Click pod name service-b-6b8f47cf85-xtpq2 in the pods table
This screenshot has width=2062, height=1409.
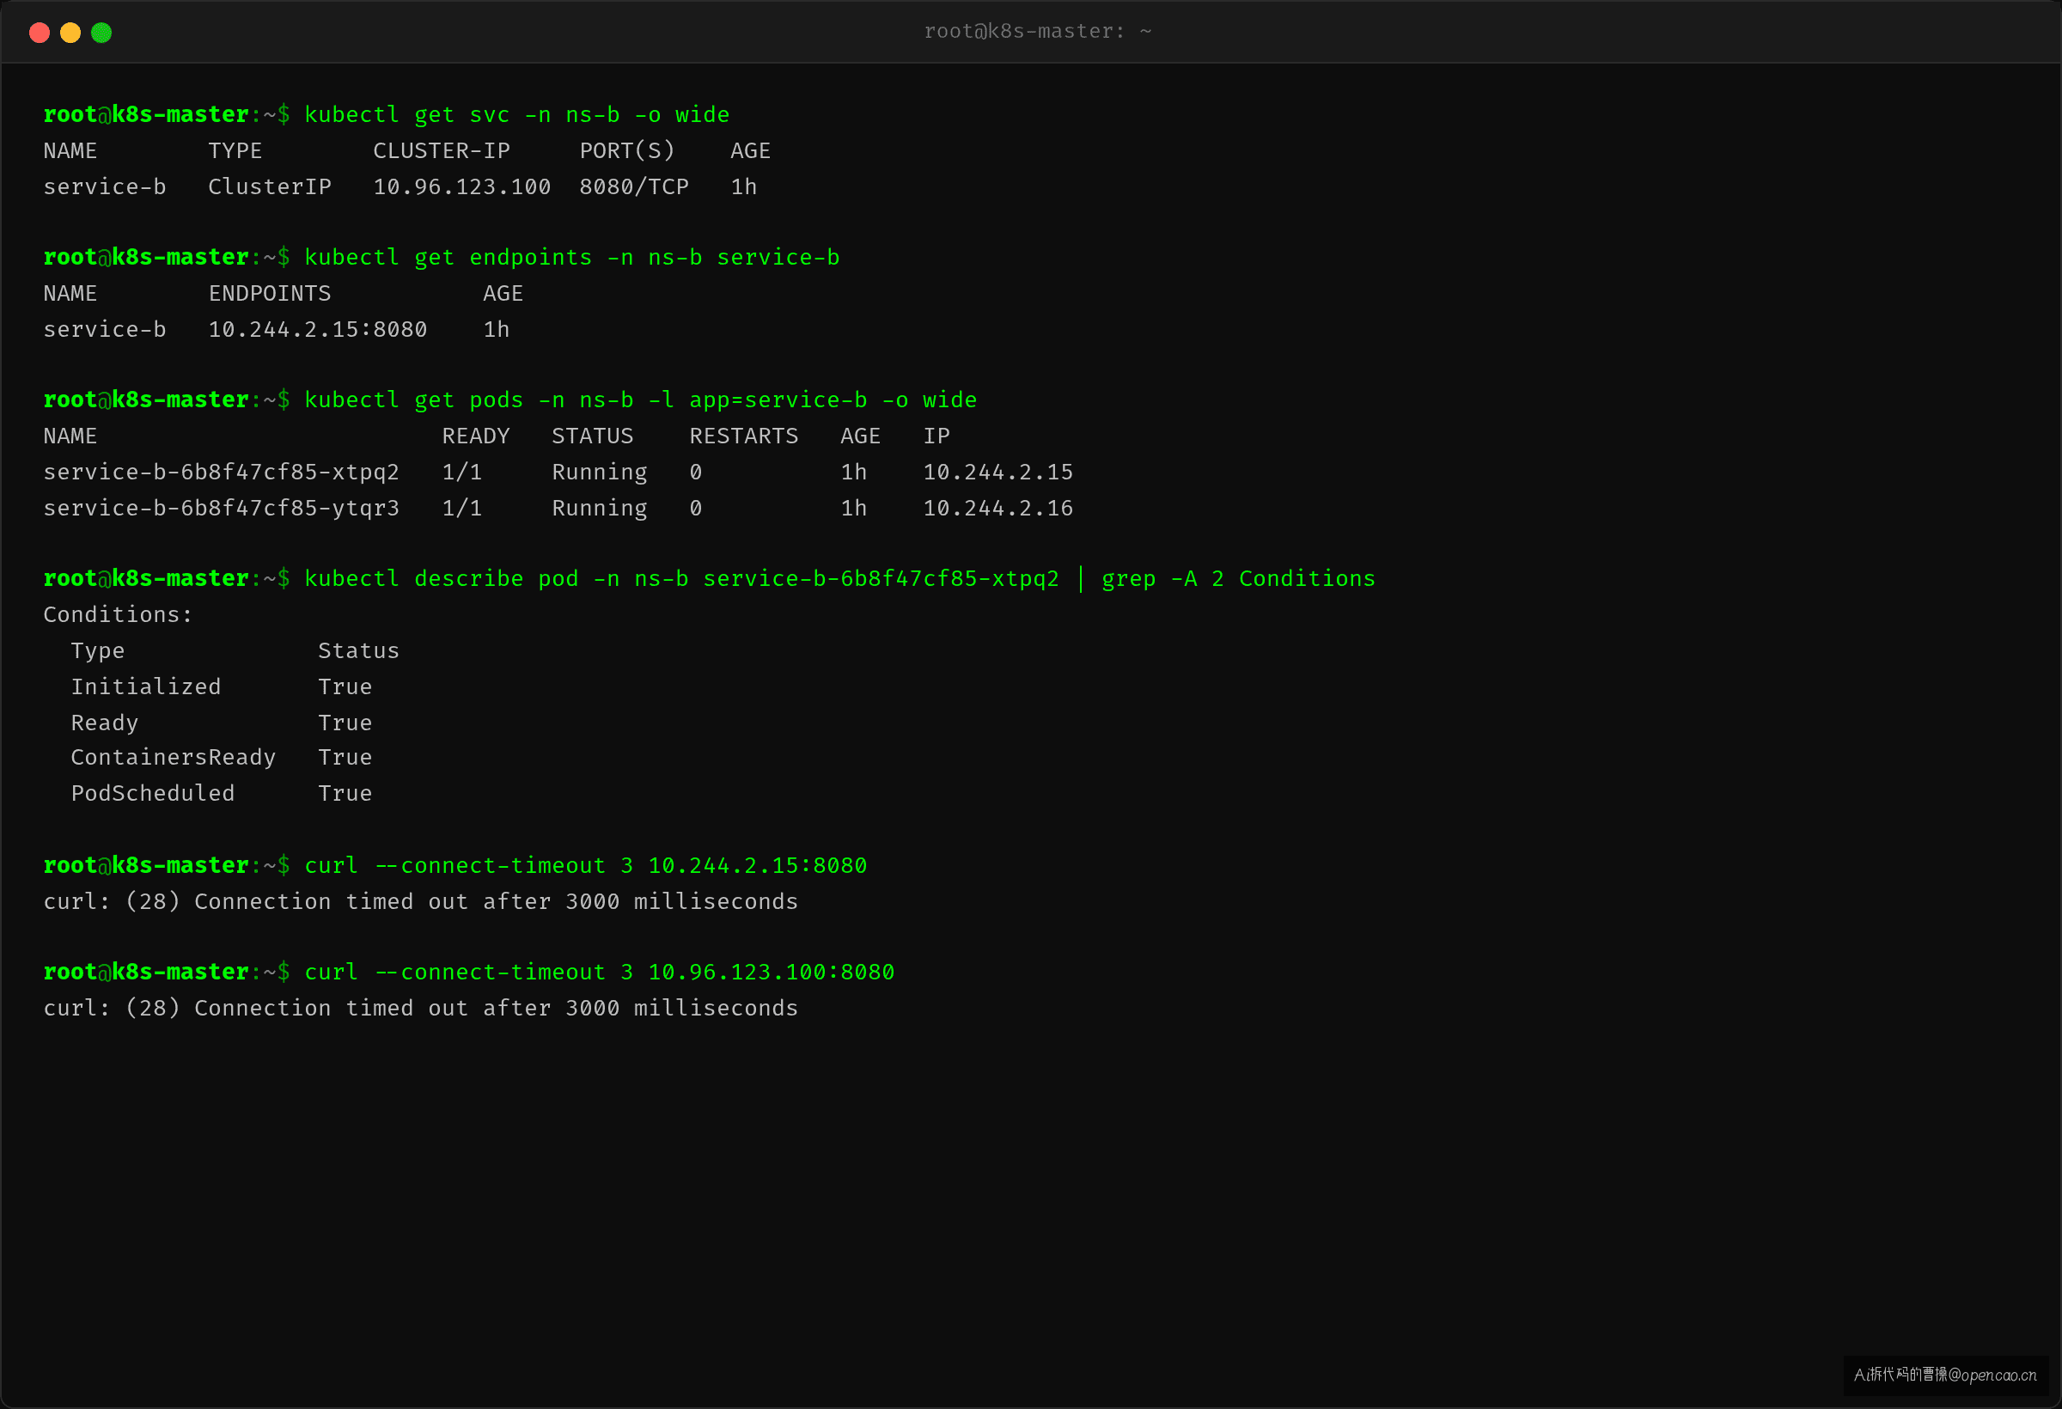[221, 473]
